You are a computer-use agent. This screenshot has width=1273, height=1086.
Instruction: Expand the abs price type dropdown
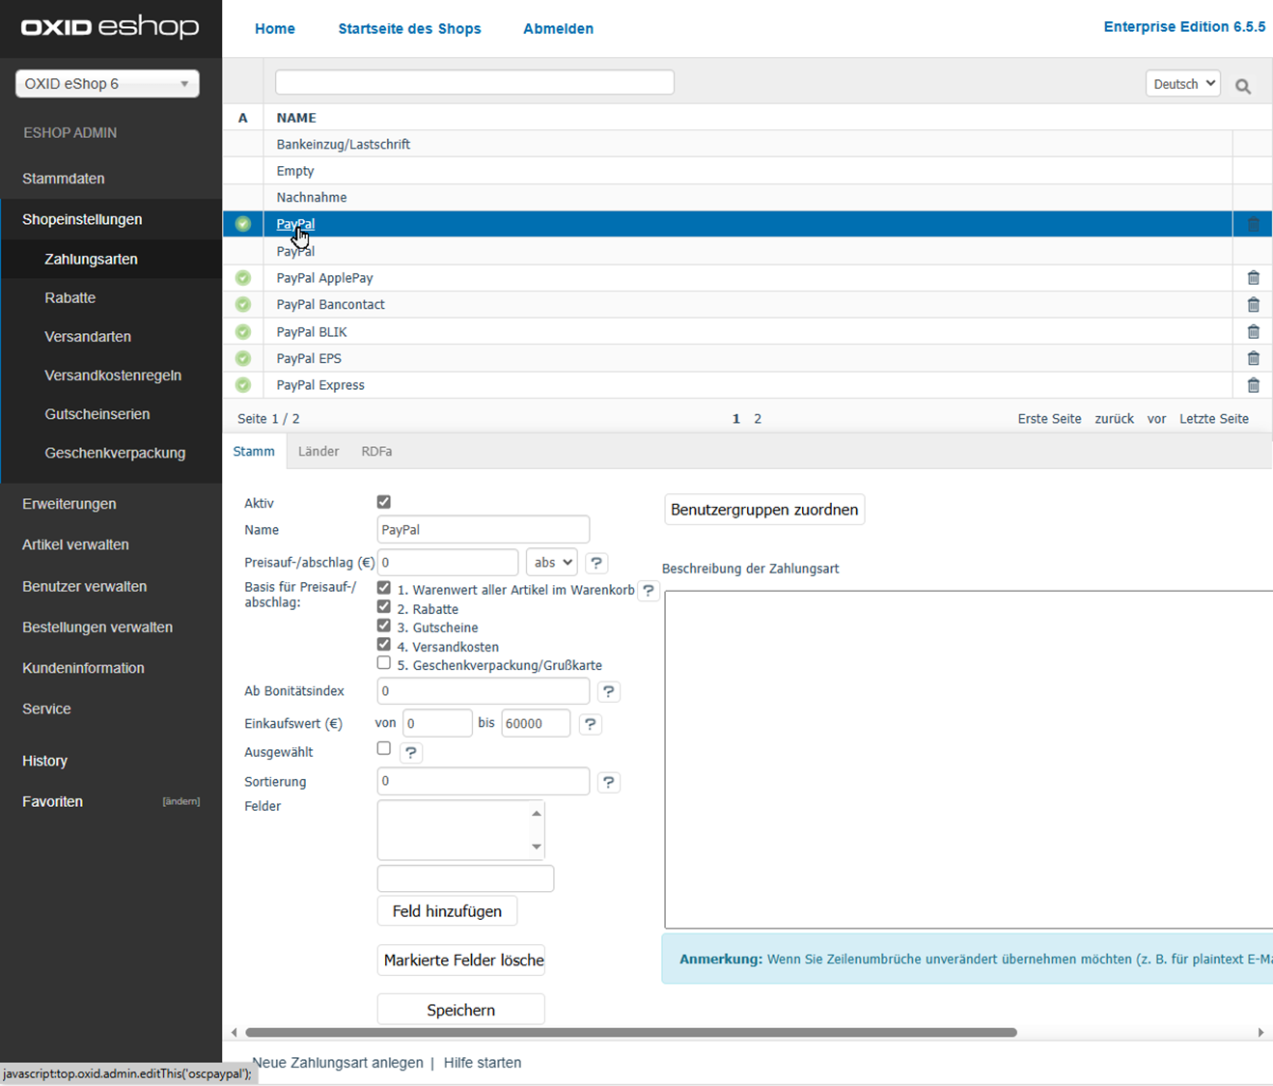point(551,563)
